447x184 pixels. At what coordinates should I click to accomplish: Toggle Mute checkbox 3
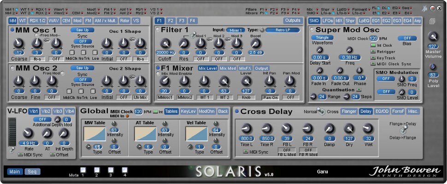point(110,170)
